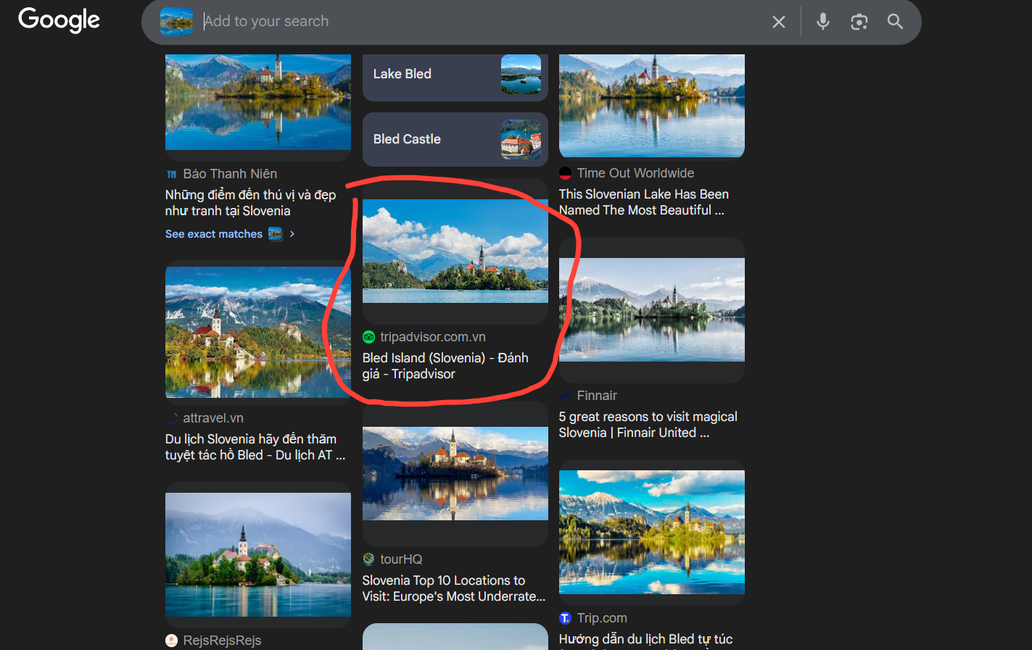Open Google Lens camera search icon
The width and height of the screenshot is (1032, 650).
click(859, 22)
